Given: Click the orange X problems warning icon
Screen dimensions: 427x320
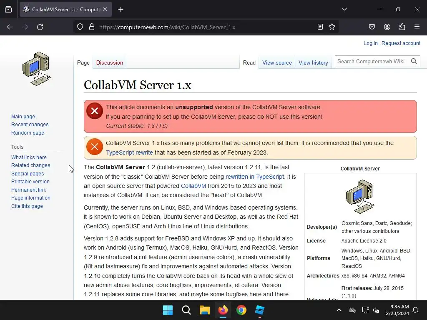Looking at the screenshot, I should pyautogui.click(x=95, y=147).
